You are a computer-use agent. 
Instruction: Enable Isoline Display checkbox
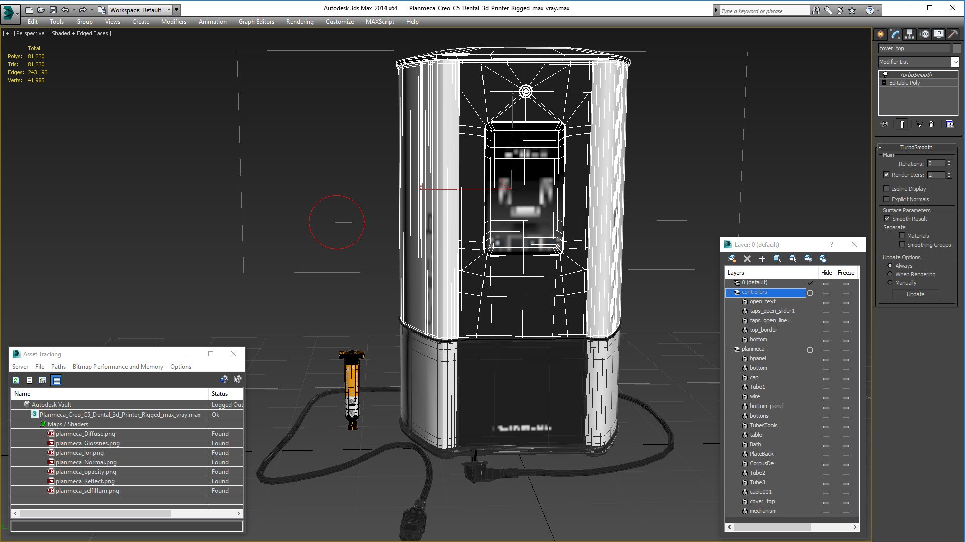(x=887, y=189)
